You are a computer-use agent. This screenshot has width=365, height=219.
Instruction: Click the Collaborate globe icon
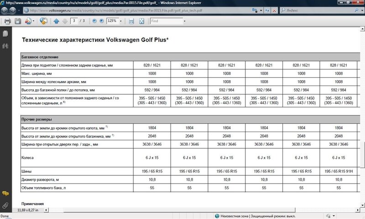[43, 21]
